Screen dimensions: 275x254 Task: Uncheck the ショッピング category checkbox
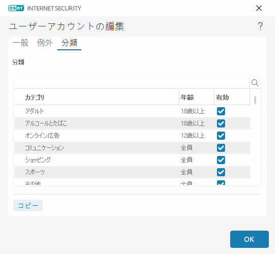pos(221,160)
